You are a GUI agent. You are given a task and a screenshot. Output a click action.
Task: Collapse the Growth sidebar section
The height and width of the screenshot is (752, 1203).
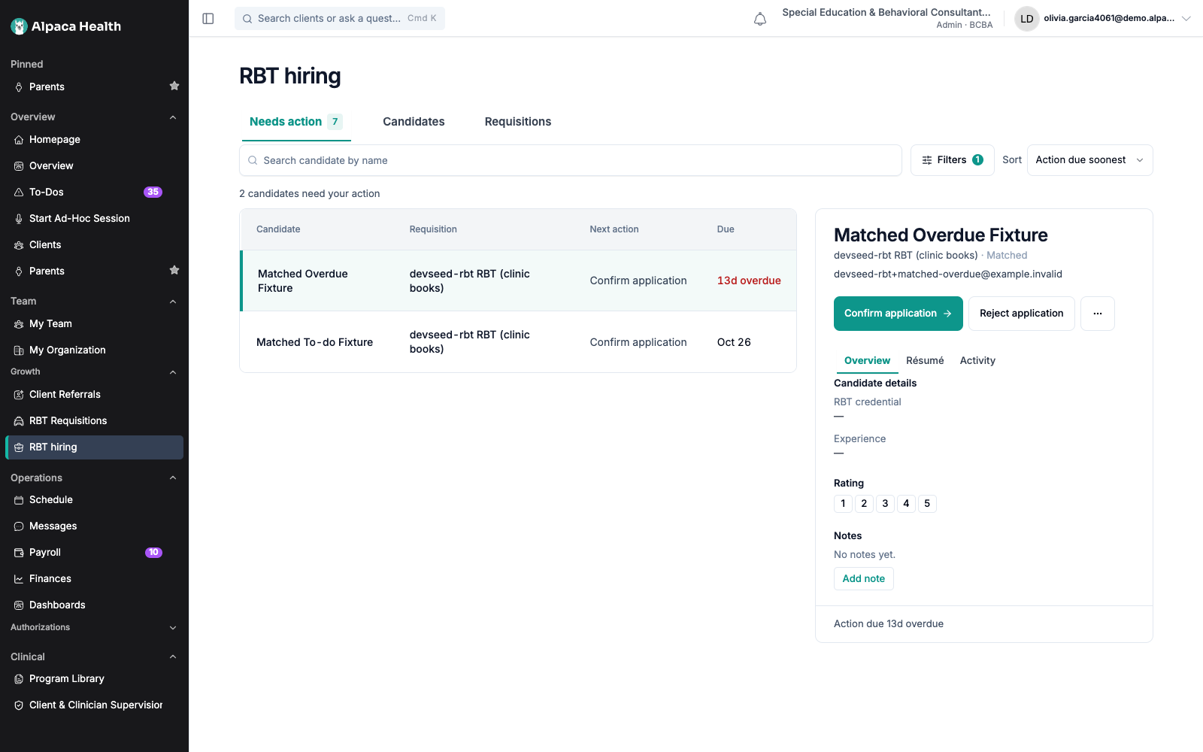pyautogui.click(x=173, y=372)
